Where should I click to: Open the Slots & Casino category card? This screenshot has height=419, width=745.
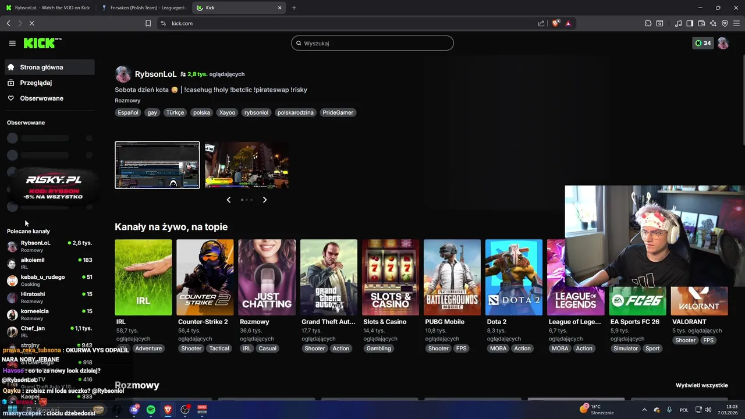click(x=391, y=278)
